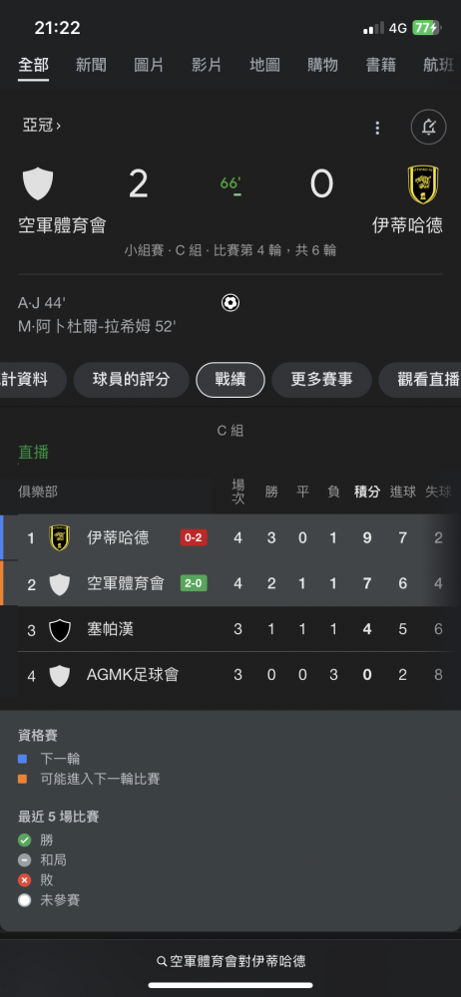Open the 地圖 tab
Screen dimensions: 461x997
264,65
